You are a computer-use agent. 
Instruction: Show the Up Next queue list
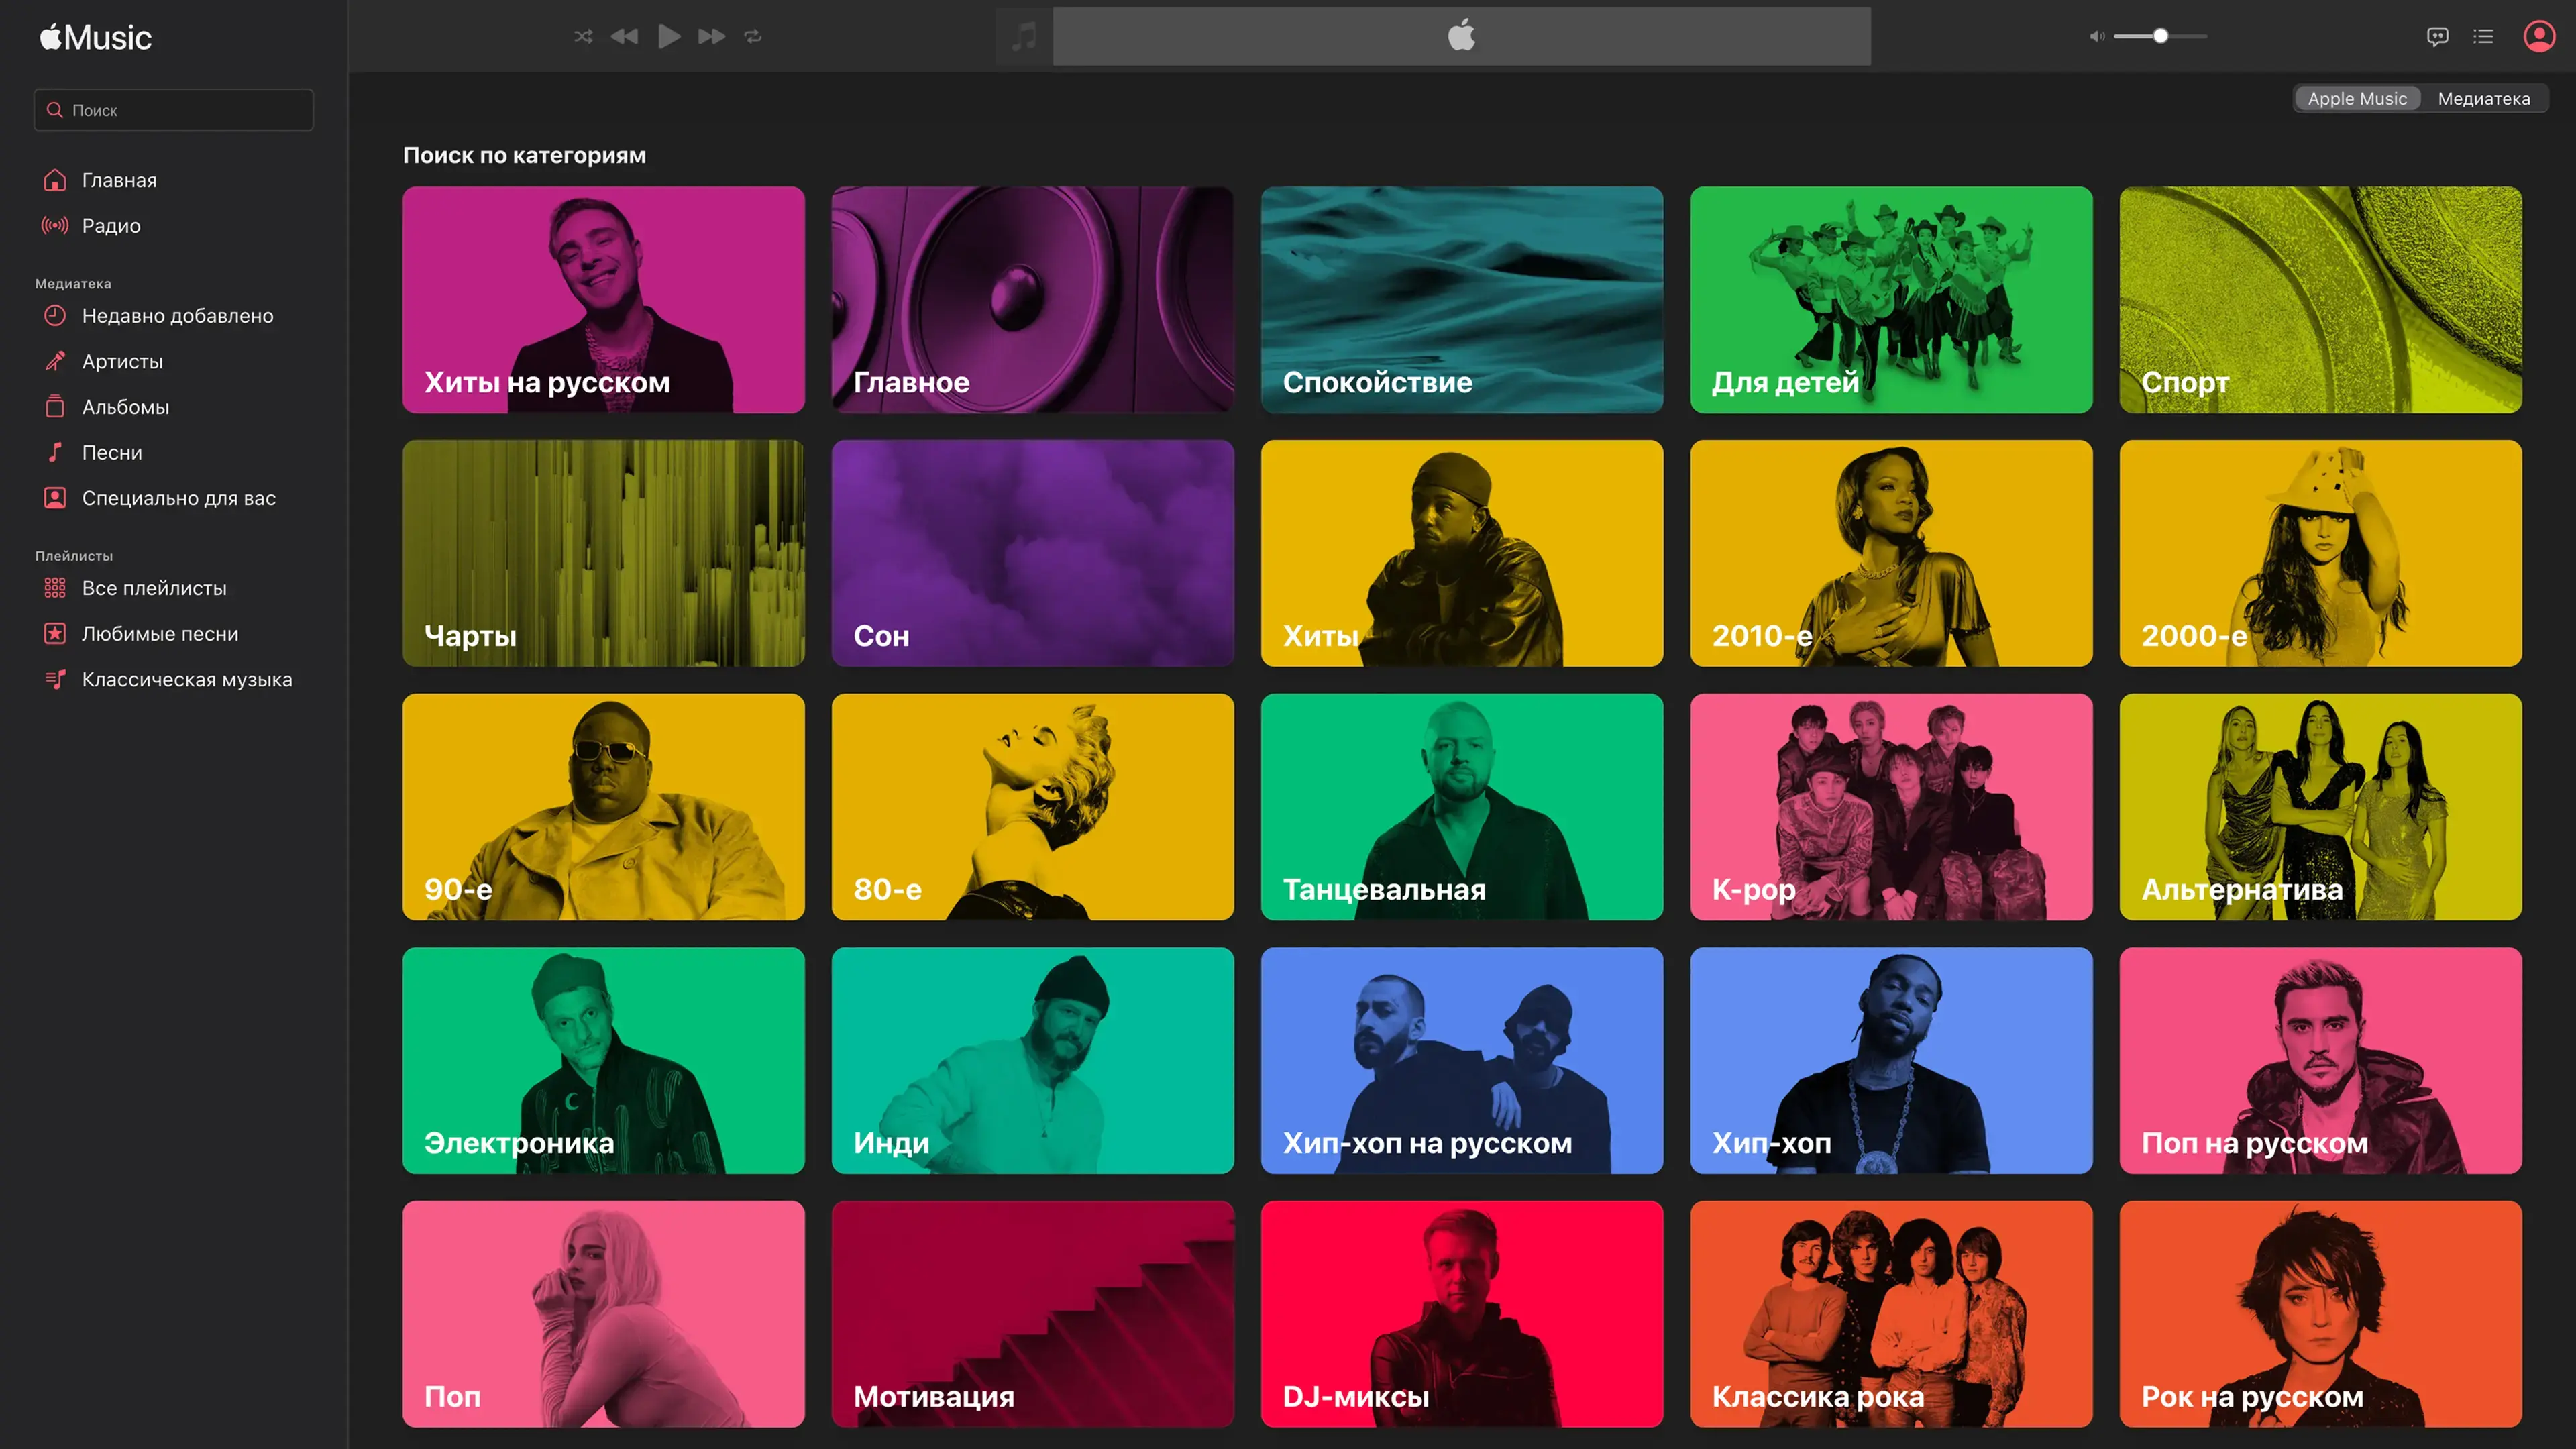[2483, 36]
